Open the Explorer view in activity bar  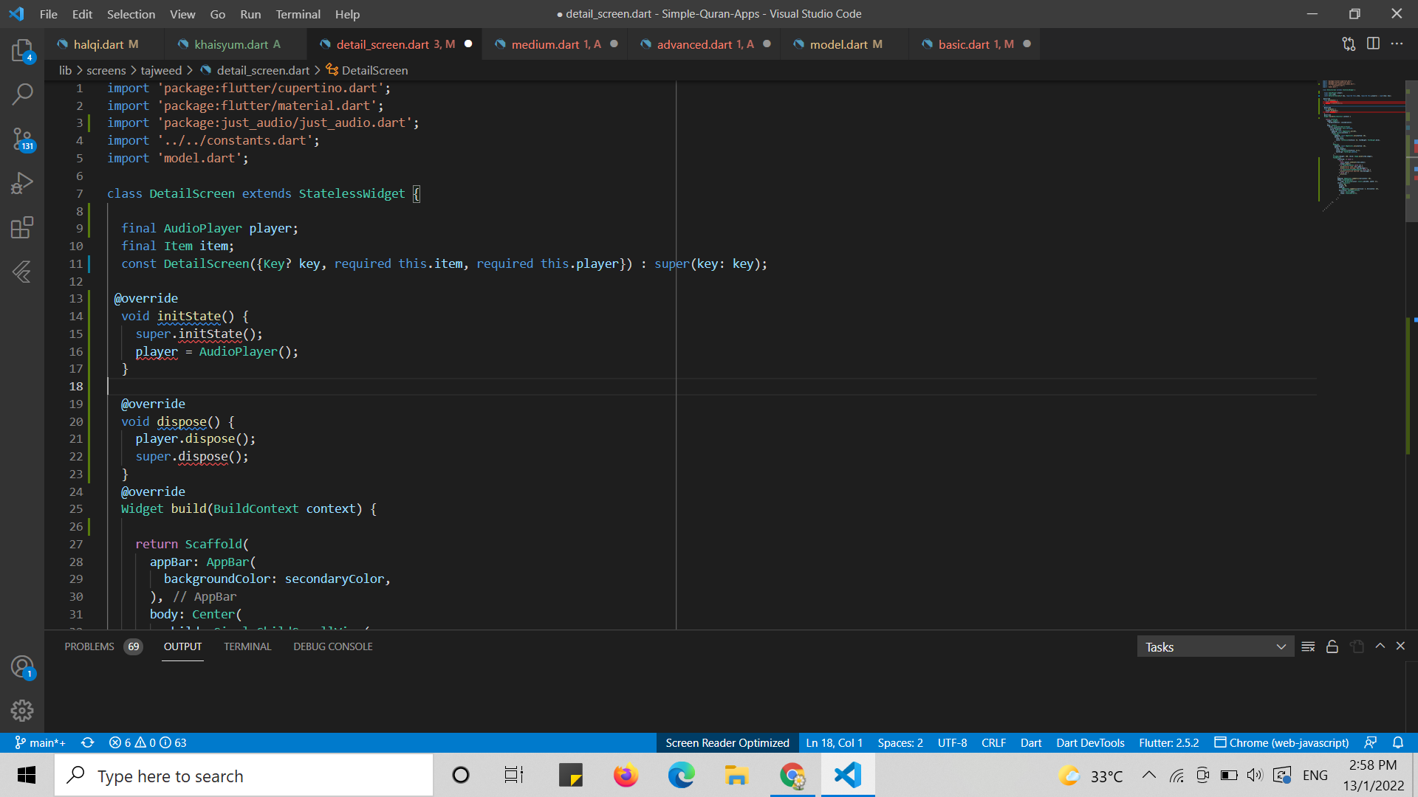pos(22,51)
